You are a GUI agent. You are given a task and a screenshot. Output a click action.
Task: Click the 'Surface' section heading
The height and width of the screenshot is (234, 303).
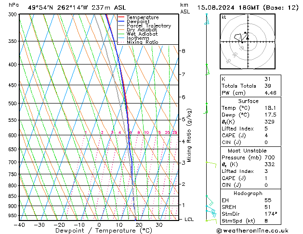(248, 101)
